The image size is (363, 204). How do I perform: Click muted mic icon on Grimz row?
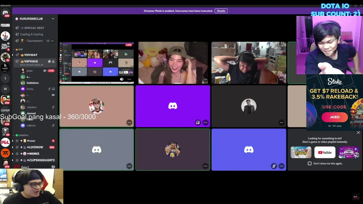click(49, 89)
